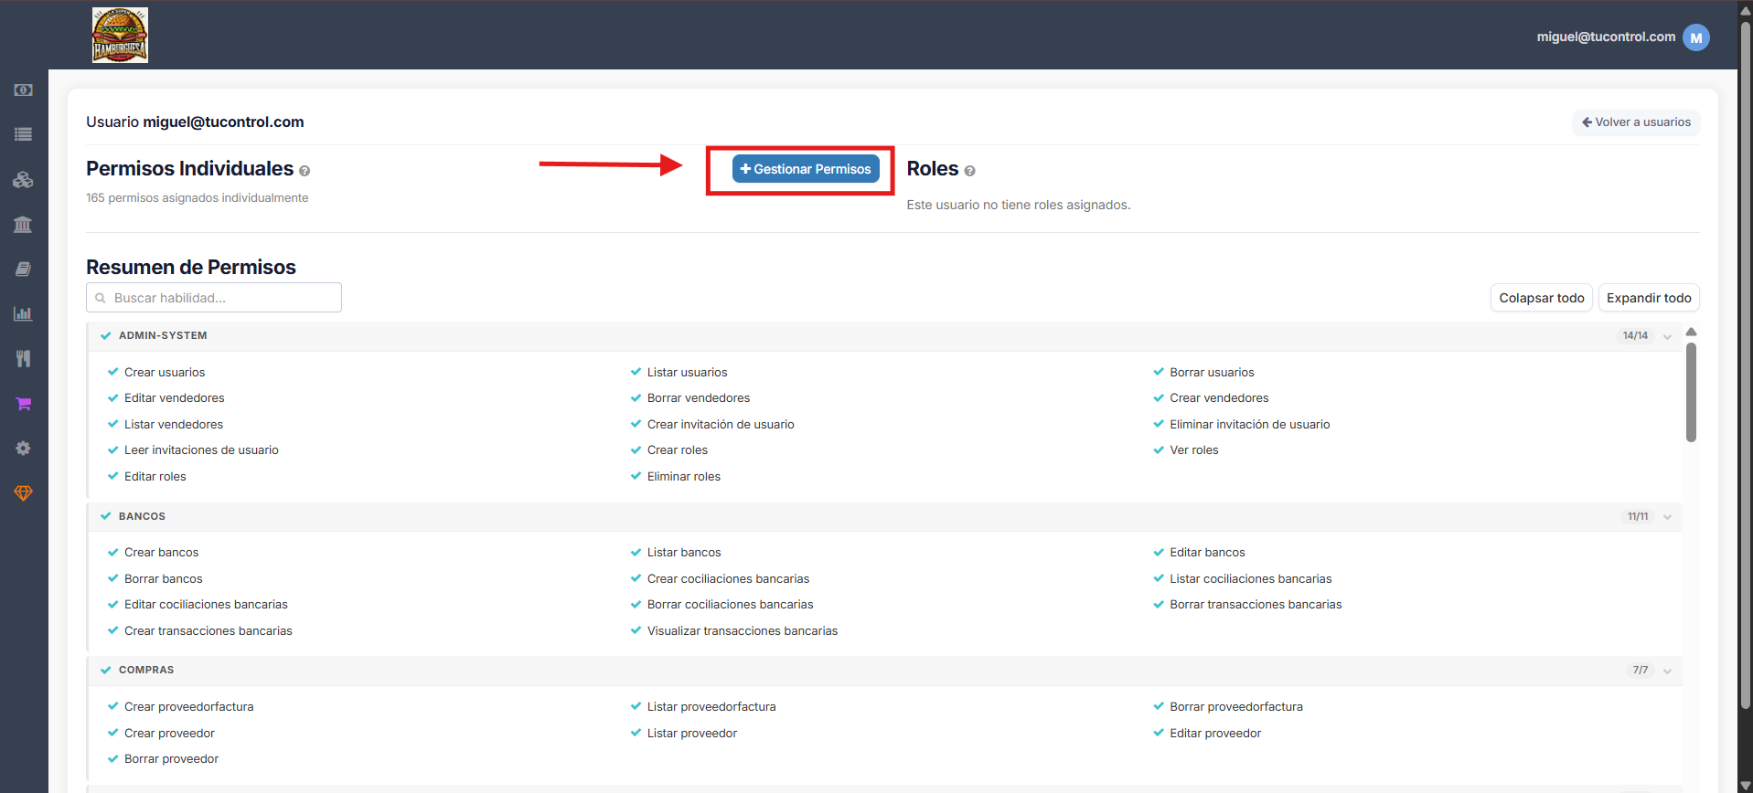Open the list icon in sidebar

click(x=24, y=134)
